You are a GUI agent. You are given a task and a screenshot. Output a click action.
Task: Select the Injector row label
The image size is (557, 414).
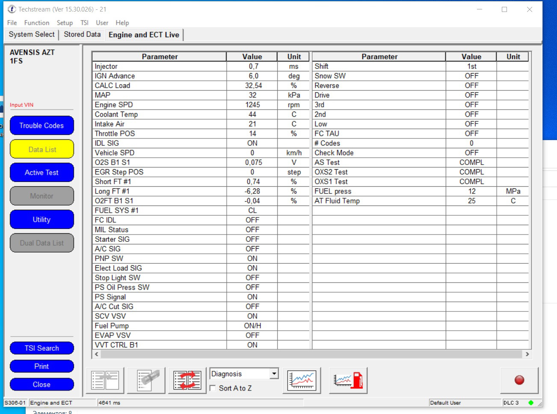106,67
